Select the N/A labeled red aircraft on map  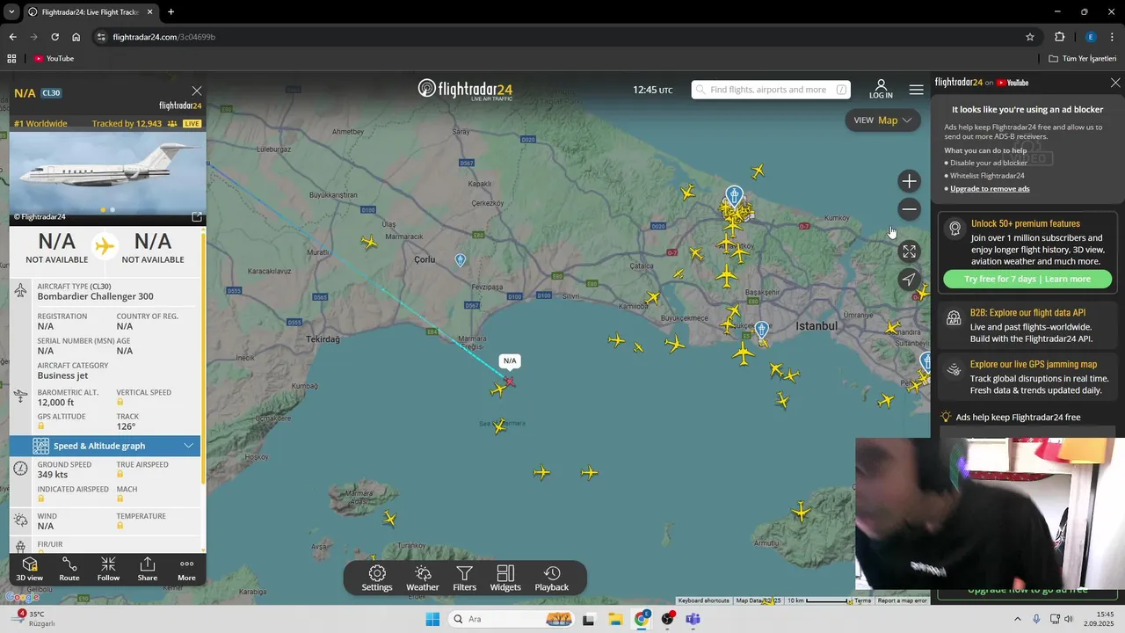tap(509, 381)
